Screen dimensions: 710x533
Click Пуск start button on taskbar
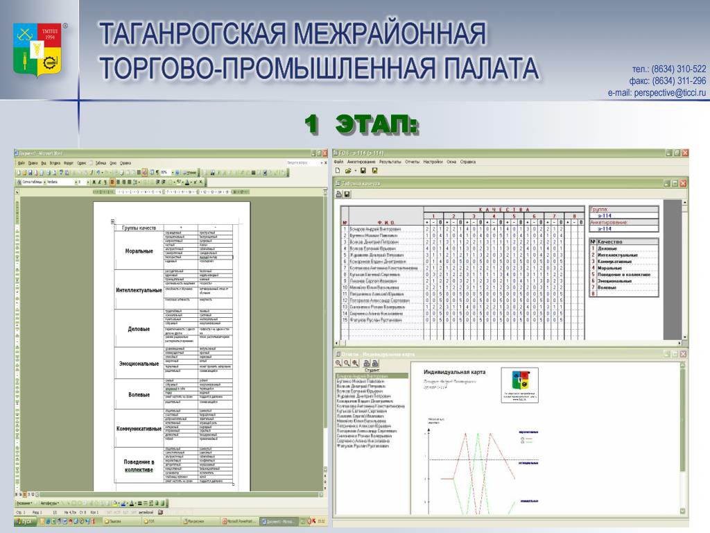click(24, 522)
